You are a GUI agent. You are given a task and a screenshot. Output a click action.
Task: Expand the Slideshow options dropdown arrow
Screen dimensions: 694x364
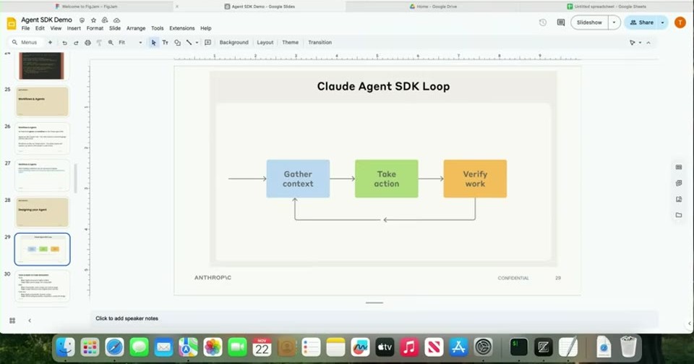pos(614,22)
